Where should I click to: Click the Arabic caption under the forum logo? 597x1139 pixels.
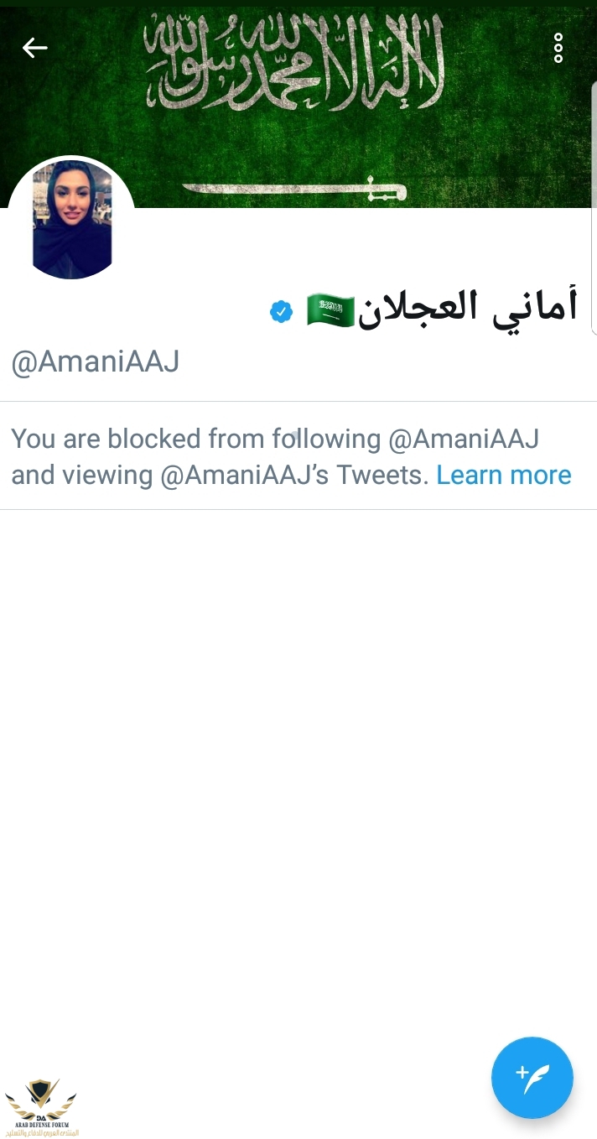41,1133
